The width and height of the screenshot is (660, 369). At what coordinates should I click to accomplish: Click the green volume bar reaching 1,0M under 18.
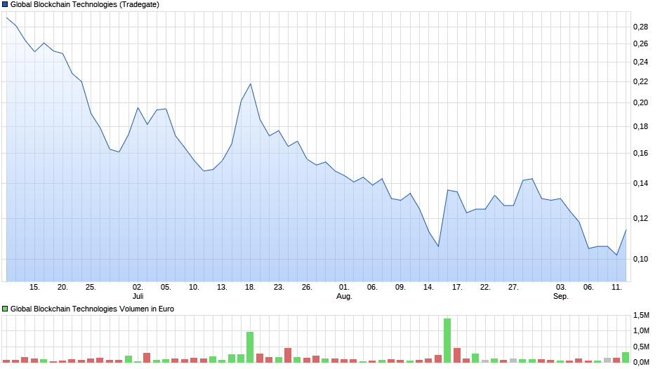[x=250, y=347]
